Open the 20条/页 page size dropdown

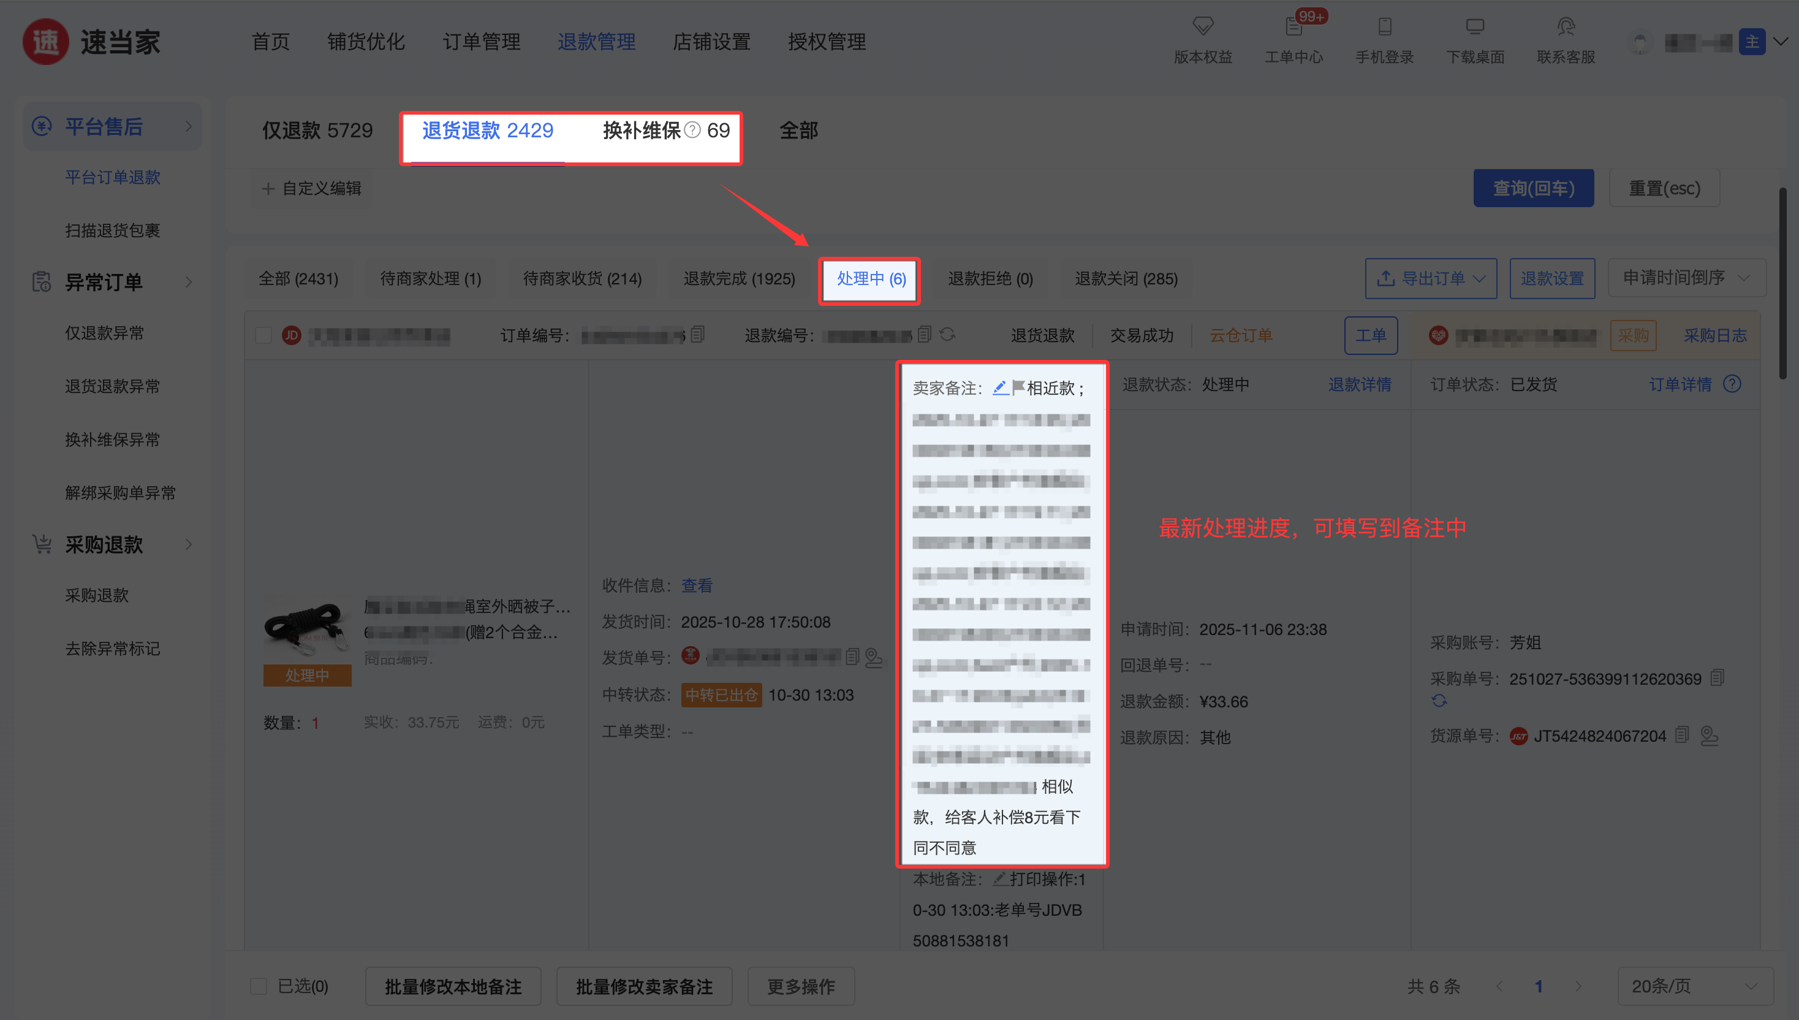tap(1695, 986)
